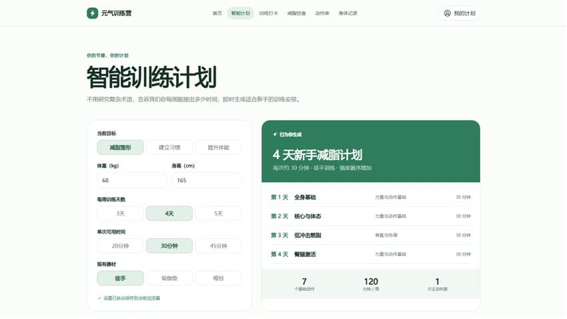Image resolution: width=567 pixels, height=319 pixels.
Task: Click the 7 个基础动作 stat
Action: pos(304,284)
